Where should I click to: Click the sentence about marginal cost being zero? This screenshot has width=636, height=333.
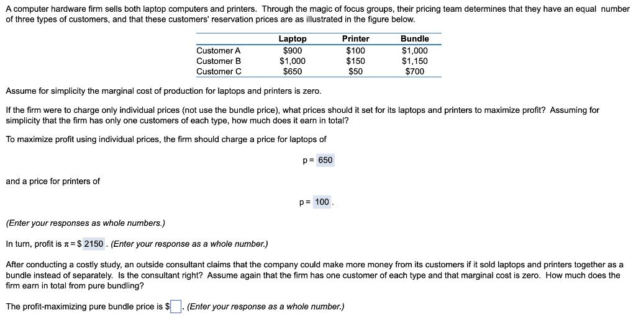[x=163, y=91]
